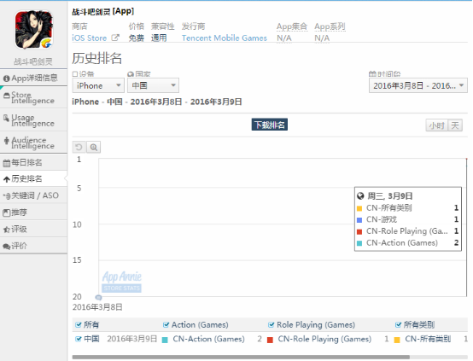Click the Store Intelligence icon
Viewport: 473px width, 361px height.
point(6,96)
